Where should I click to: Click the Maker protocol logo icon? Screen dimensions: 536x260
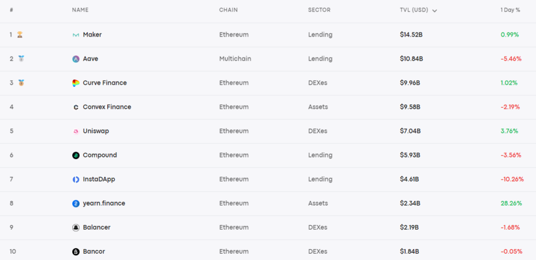click(x=76, y=35)
